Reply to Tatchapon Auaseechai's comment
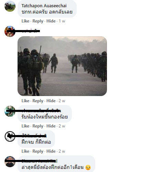This screenshot has width=151, height=172. point(38,21)
